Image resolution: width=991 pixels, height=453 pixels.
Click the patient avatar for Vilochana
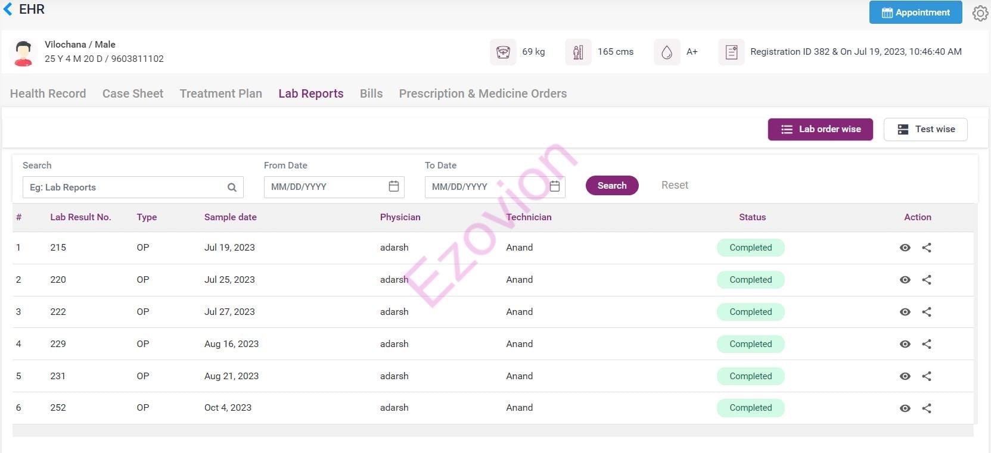[23, 52]
